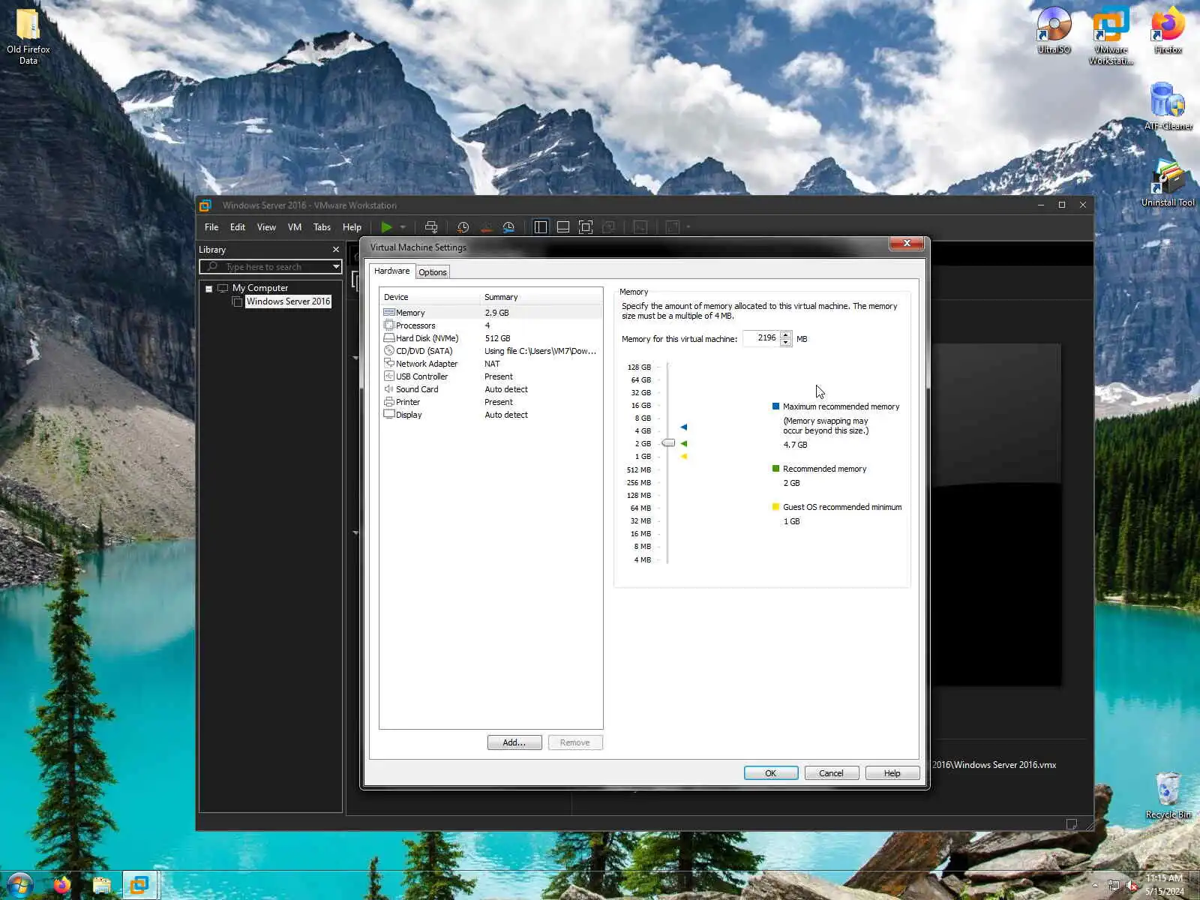Click the Device column header

430,297
